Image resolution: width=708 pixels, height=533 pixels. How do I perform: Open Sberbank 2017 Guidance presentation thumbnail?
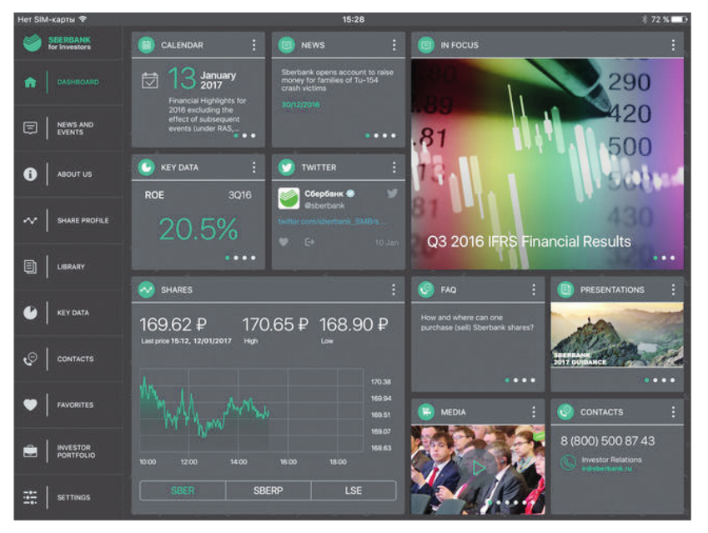617,334
